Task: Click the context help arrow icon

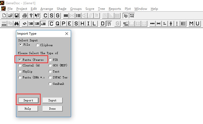Action: coord(37,16)
